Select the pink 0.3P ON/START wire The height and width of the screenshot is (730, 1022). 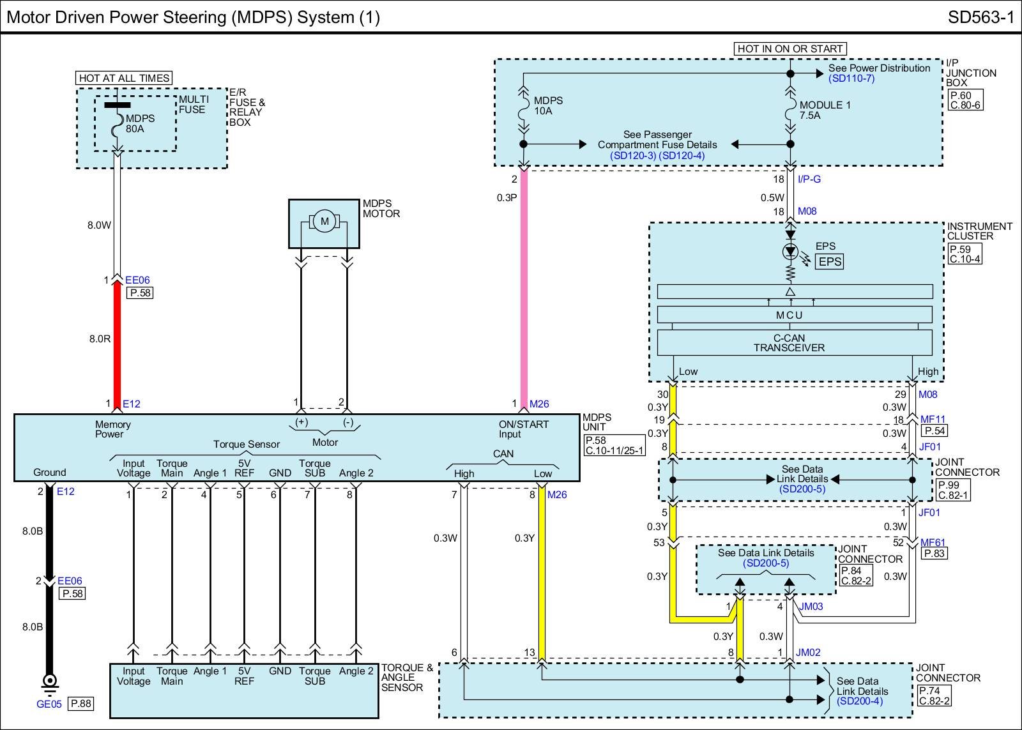coord(524,287)
